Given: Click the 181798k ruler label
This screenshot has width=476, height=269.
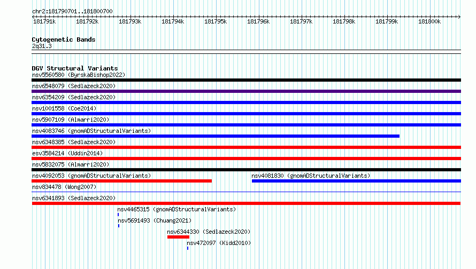Looking at the screenshot, I should (x=344, y=21).
